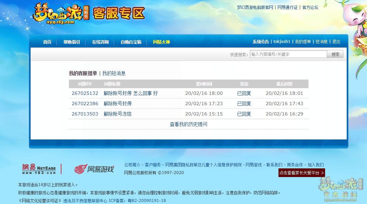This screenshot has width=367, height=204.
Task: Click the tskjxsh1 username link
Action: 282,42
